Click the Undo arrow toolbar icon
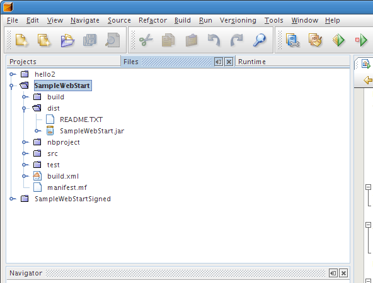This screenshot has width=373, height=283. pyautogui.click(x=214, y=40)
